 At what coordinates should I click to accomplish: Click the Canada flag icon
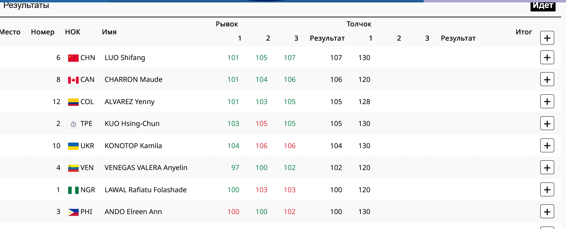pyautogui.click(x=73, y=80)
